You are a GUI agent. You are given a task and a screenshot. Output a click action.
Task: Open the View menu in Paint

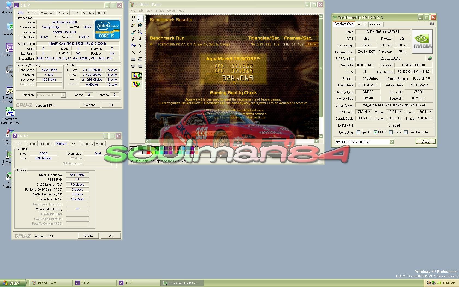click(x=149, y=11)
